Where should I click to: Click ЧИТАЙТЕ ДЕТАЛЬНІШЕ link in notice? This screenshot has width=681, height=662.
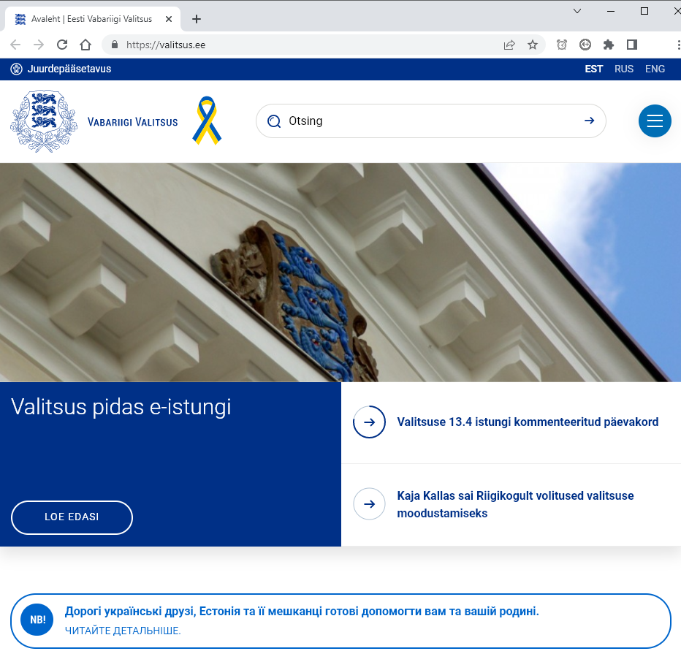click(x=123, y=631)
